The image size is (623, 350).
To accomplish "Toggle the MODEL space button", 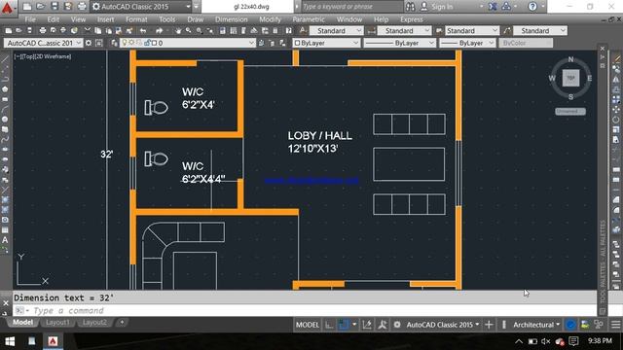I will pos(308,325).
